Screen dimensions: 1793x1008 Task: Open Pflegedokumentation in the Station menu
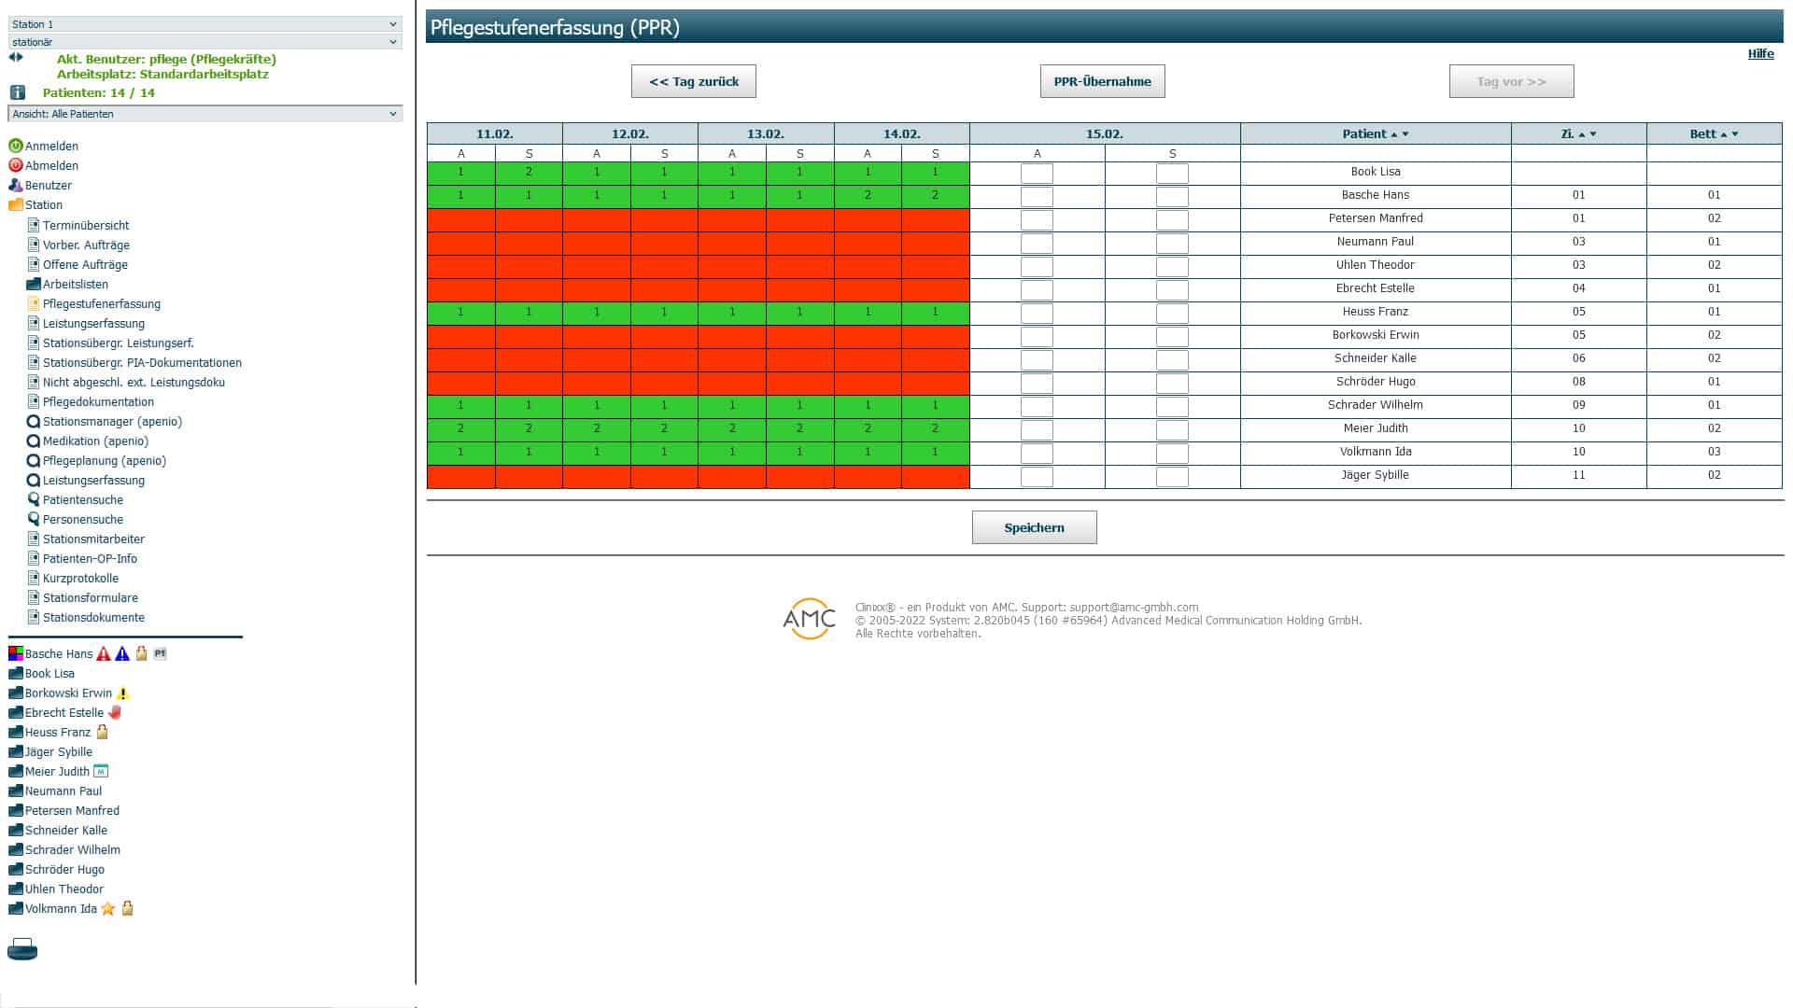98,402
